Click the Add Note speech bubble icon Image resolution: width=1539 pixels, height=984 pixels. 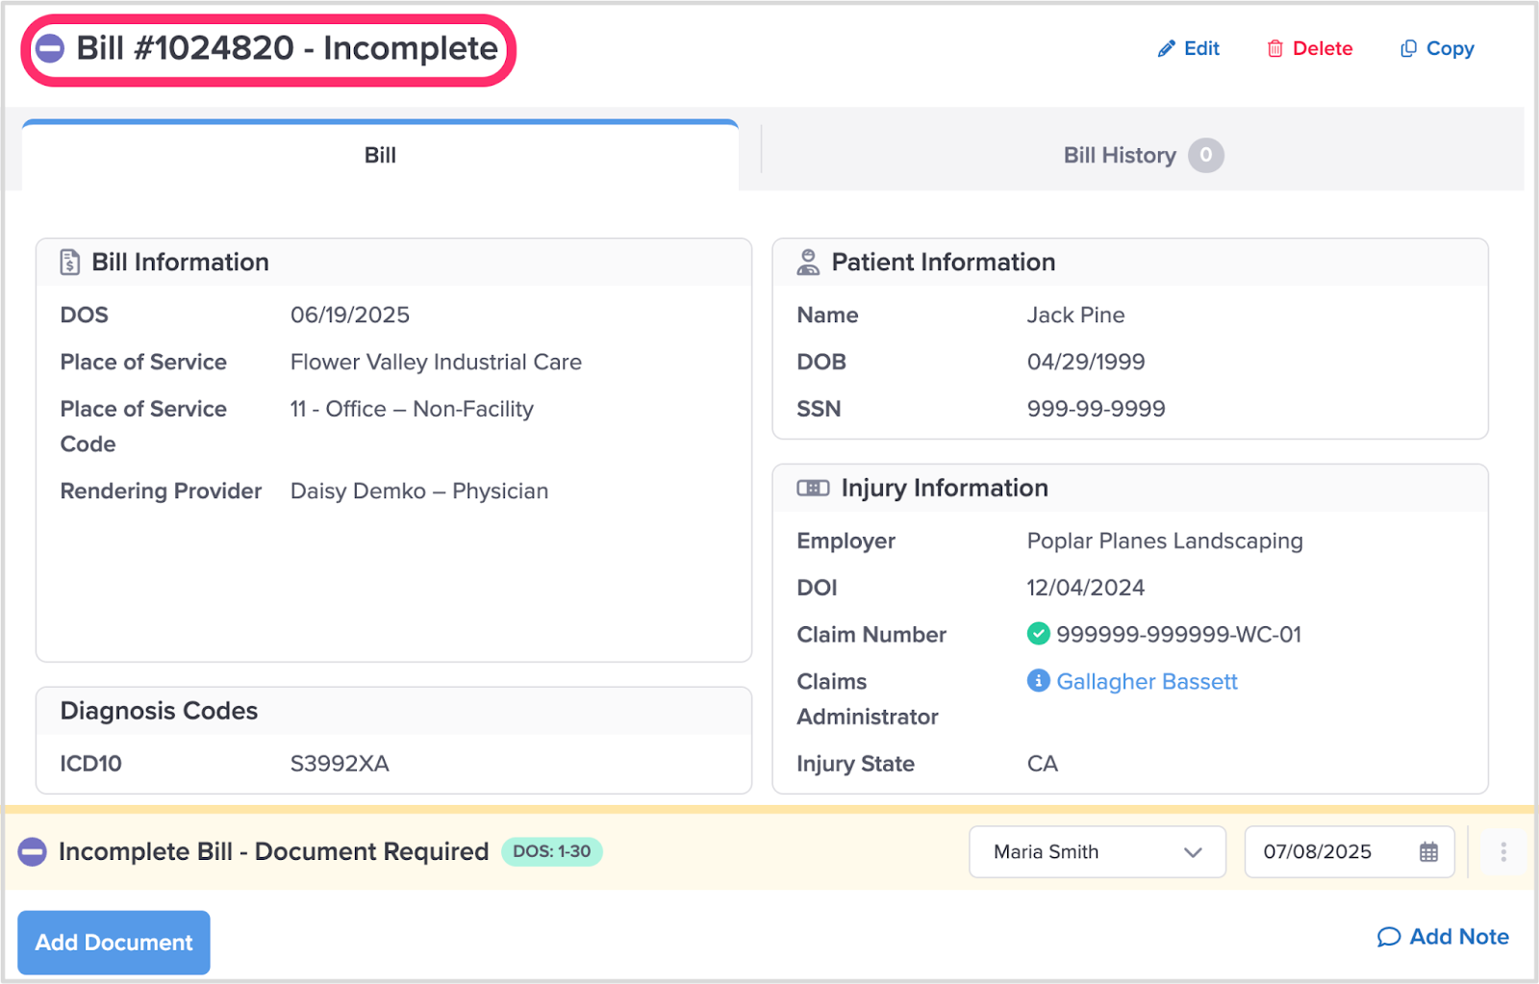point(1388,937)
